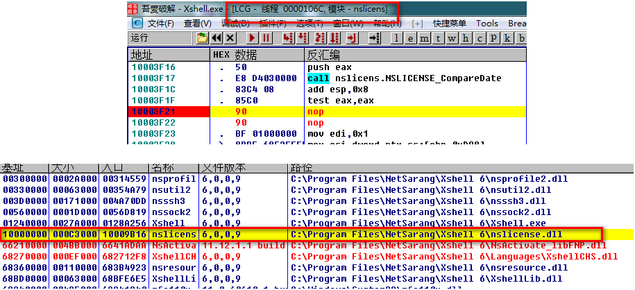Screen dimensions: 635x290
Task: Click the 地址 column header
Action: coord(169,55)
